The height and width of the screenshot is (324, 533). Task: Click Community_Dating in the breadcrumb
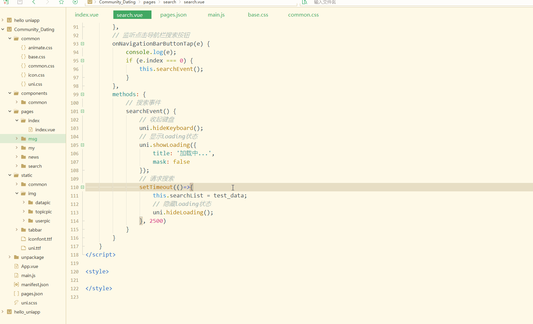click(117, 2)
